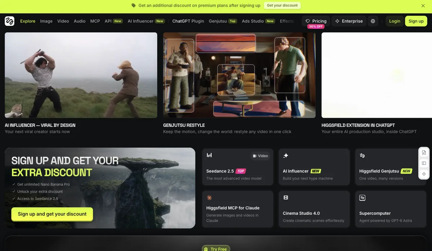This screenshot has height=251, width=432.
Task: Click the four-point star icon in floating sidebar
Action: [424, 174]
